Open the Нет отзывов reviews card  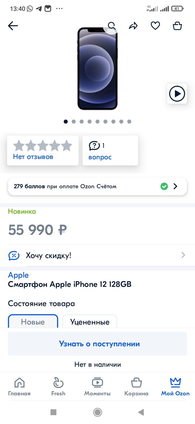43,150
